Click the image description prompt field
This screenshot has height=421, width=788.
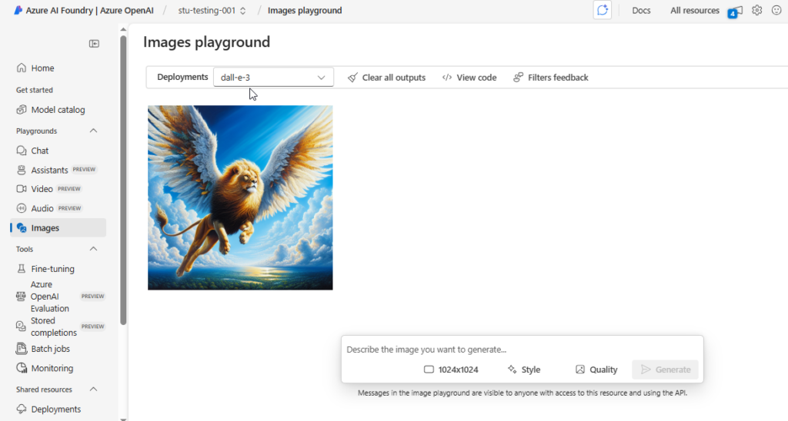tap(523, 350)
